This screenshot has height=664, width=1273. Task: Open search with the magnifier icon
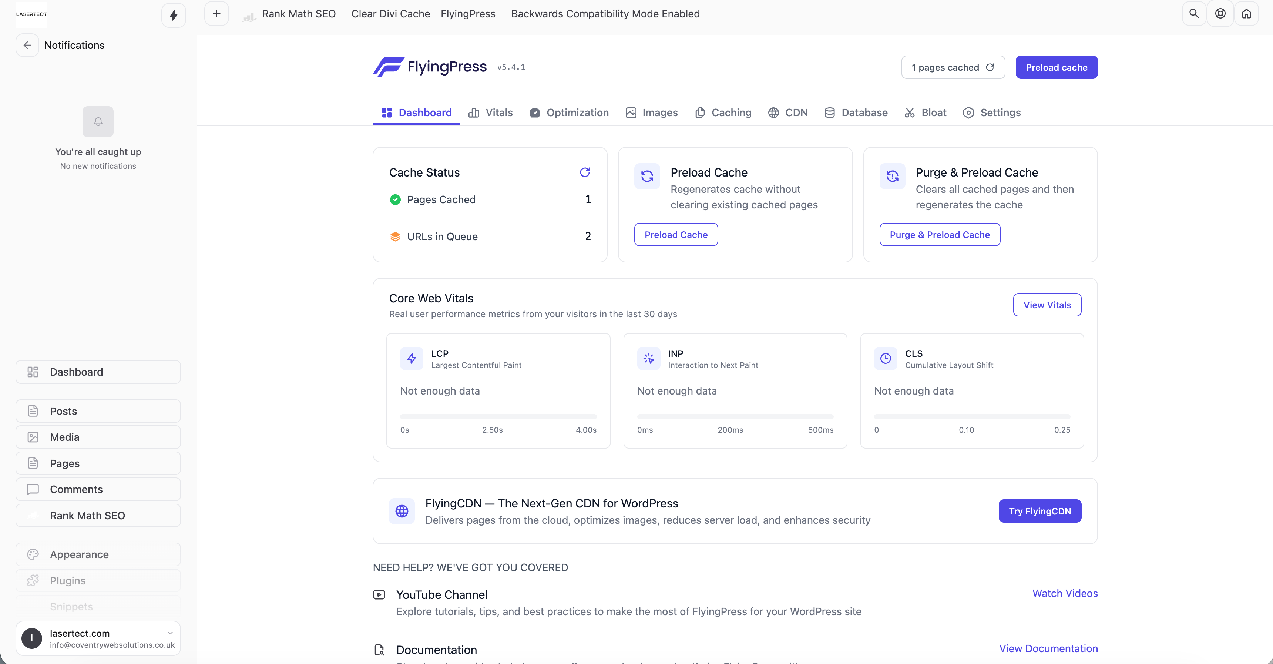[1194, 14]
